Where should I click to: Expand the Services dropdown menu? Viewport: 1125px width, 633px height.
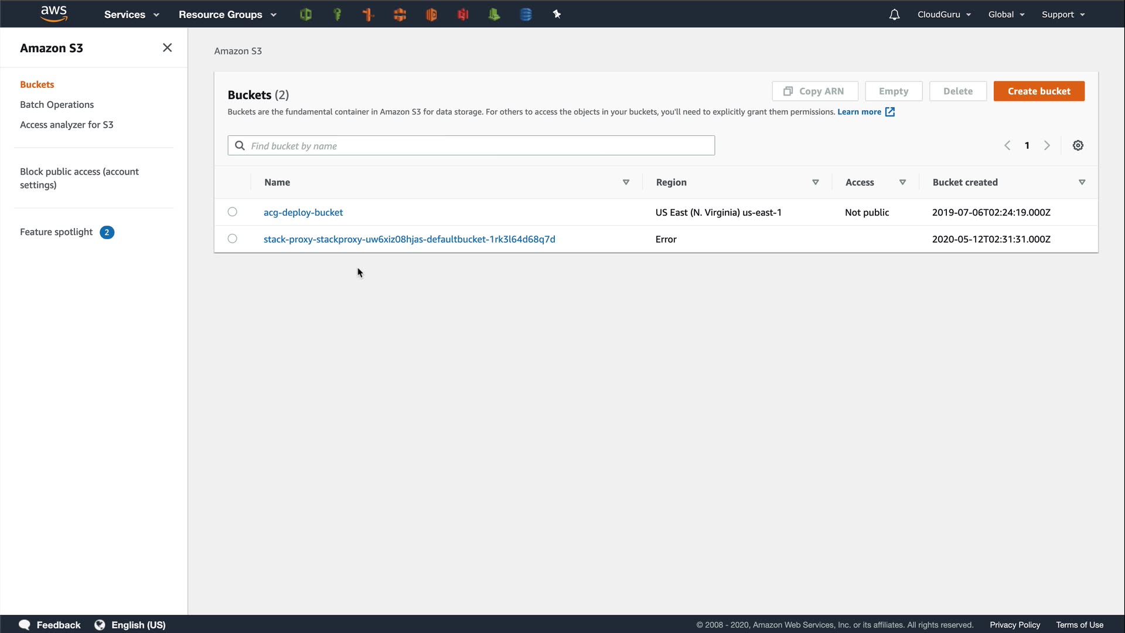(131, 15)
